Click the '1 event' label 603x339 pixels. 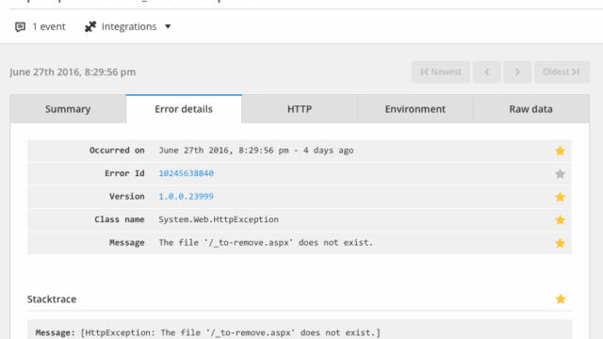49,26
